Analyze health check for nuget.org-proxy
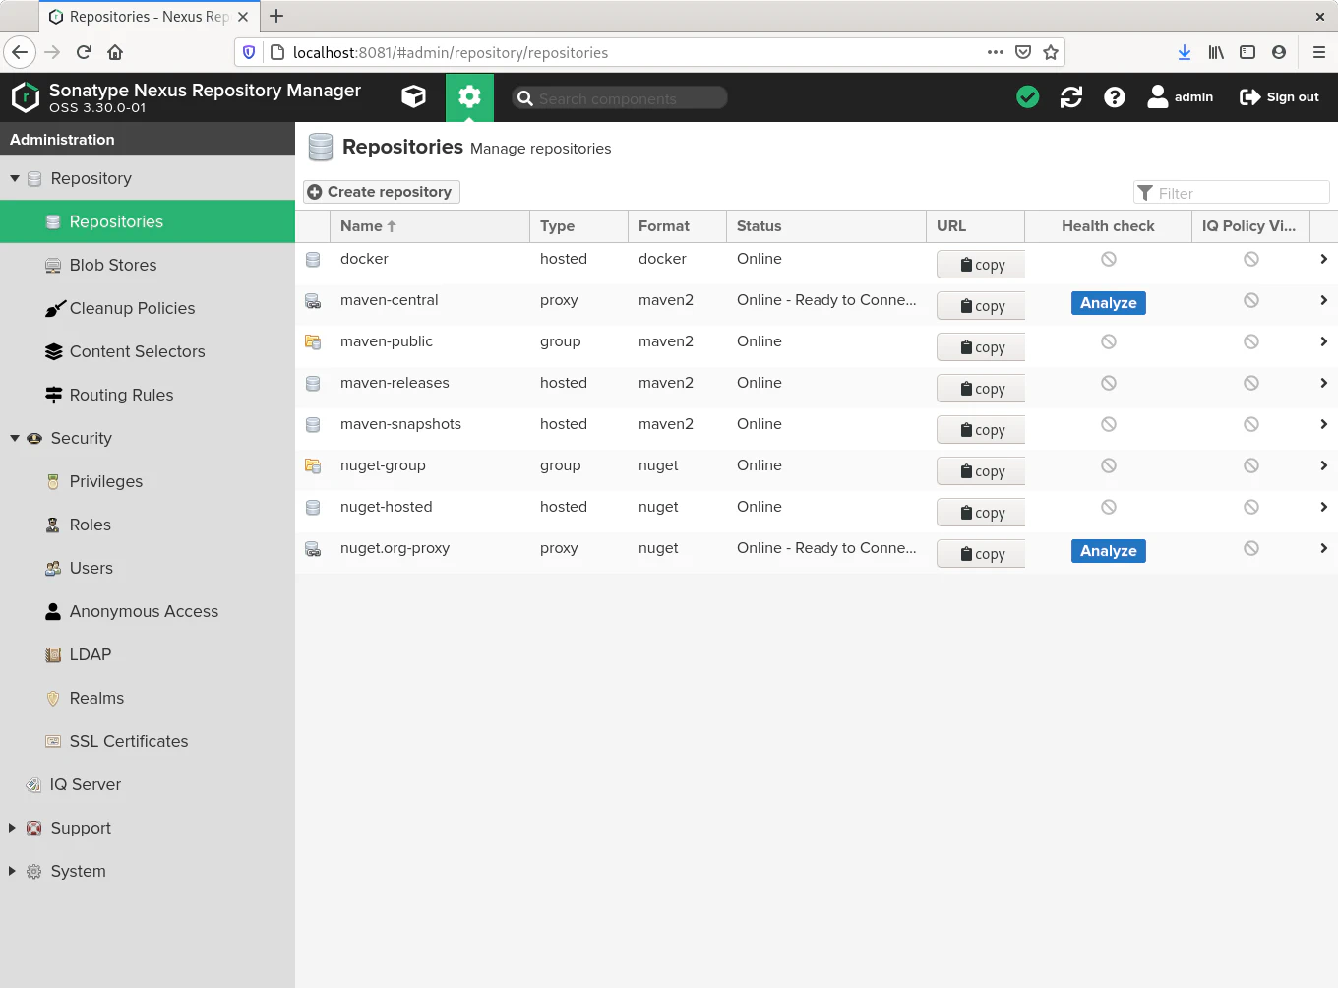This screenshot has height=988, width=1338. (x=1108, y=551)
